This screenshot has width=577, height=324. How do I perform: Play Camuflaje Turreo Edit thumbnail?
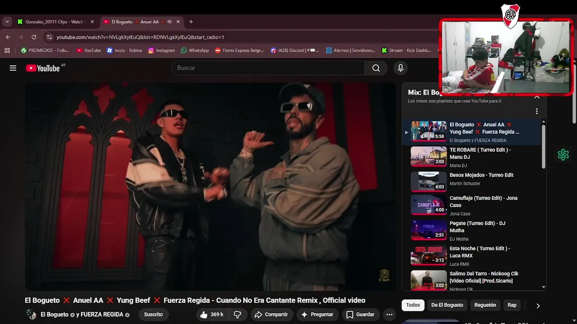click(429, 205)
